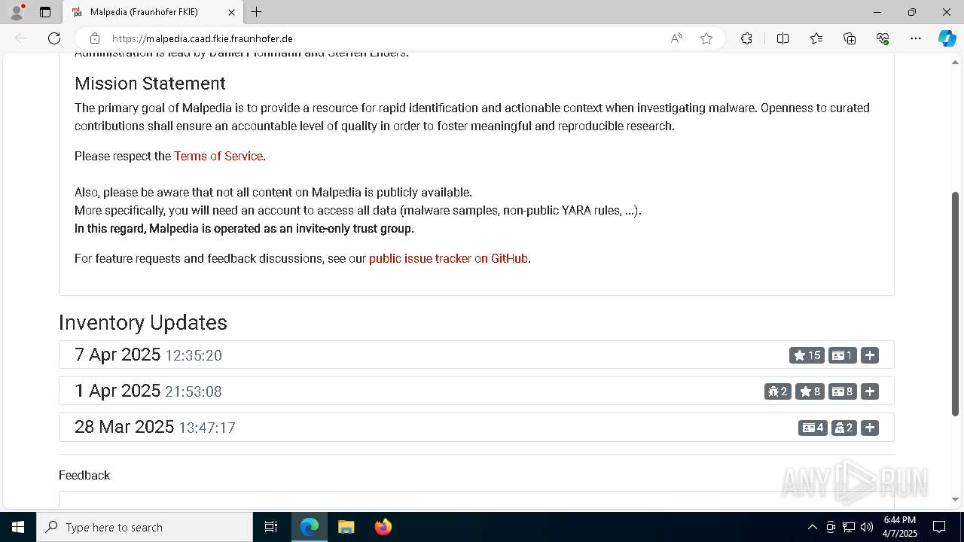This screenshot has width=964, height=542.
Task: Open the browser Extensions icon
Action: pos(746,38)
